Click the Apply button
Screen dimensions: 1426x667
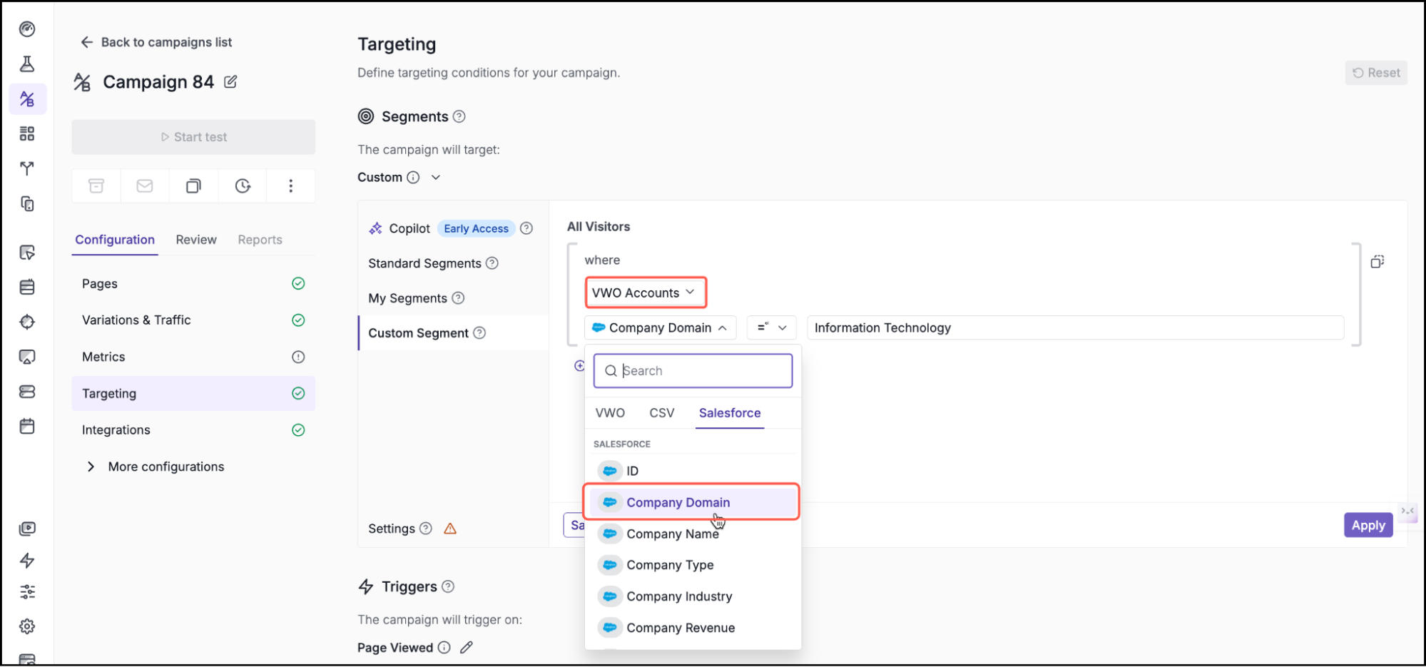[1368, 525]
